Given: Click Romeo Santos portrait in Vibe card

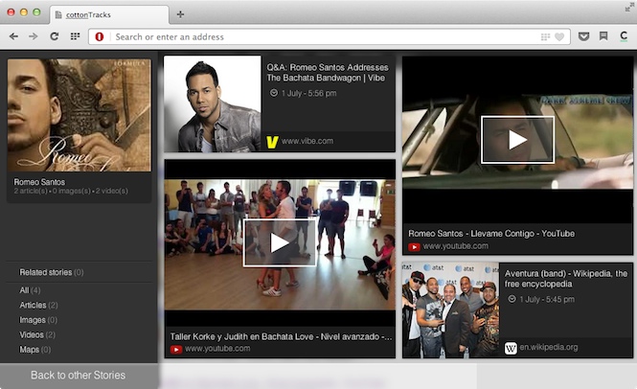Looking at the screenshot, I should [212, 104].
